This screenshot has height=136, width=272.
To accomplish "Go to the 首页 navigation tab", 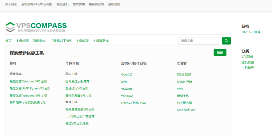I will pyautogui.click(x=8, y=41).
